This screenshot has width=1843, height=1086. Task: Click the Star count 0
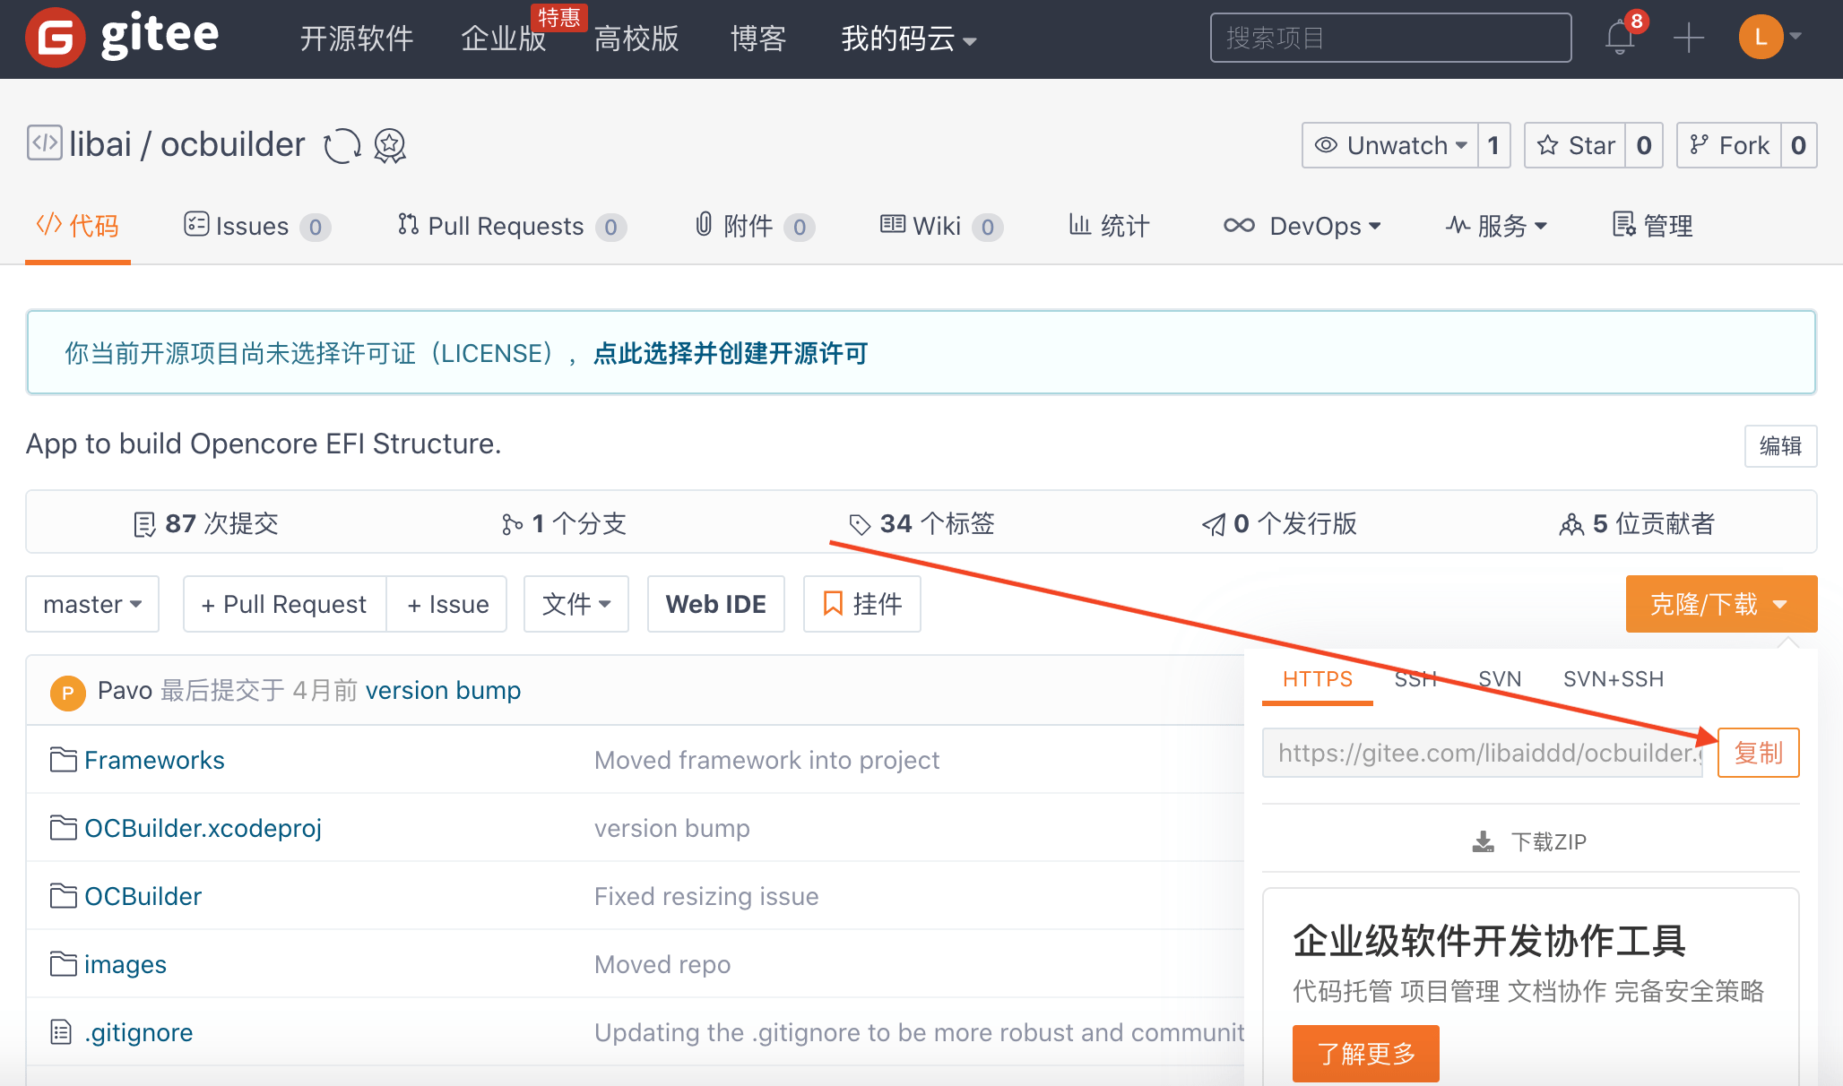point(1644,145)
